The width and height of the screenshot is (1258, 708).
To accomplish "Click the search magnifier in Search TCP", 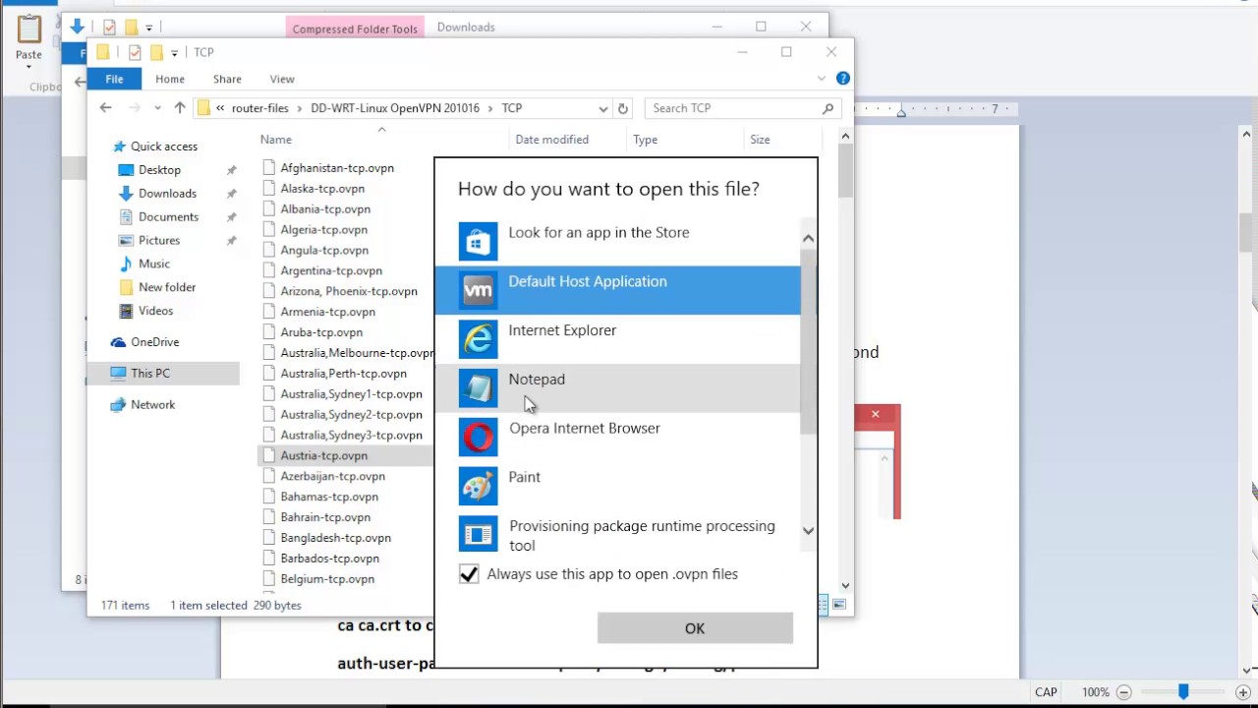I will (829, 108).
